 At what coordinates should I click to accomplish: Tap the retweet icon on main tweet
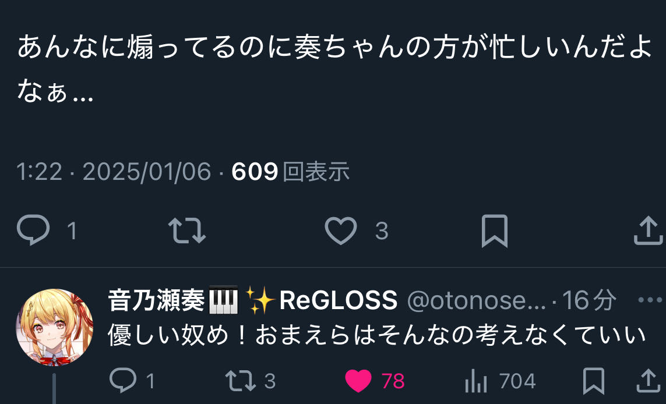[187, 231]
